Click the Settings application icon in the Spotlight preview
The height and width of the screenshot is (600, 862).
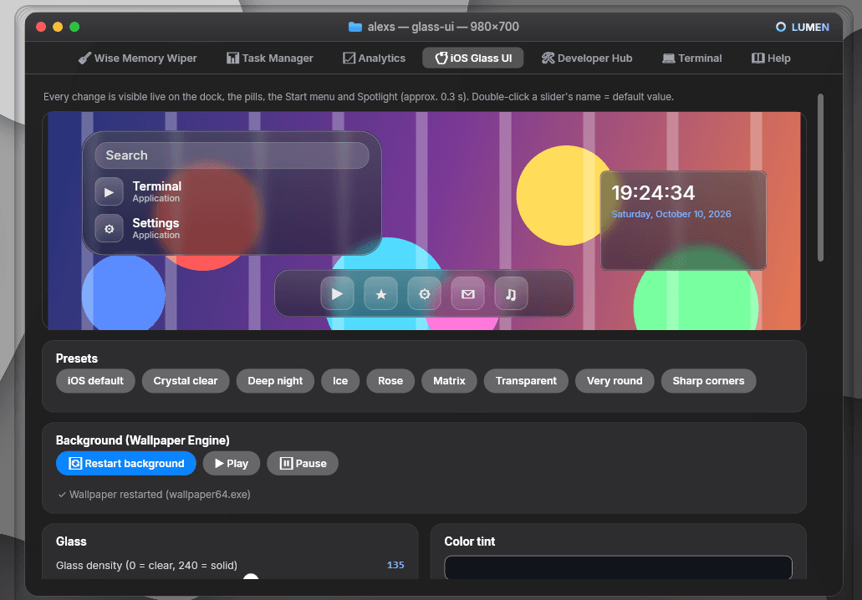click(109, 229)
